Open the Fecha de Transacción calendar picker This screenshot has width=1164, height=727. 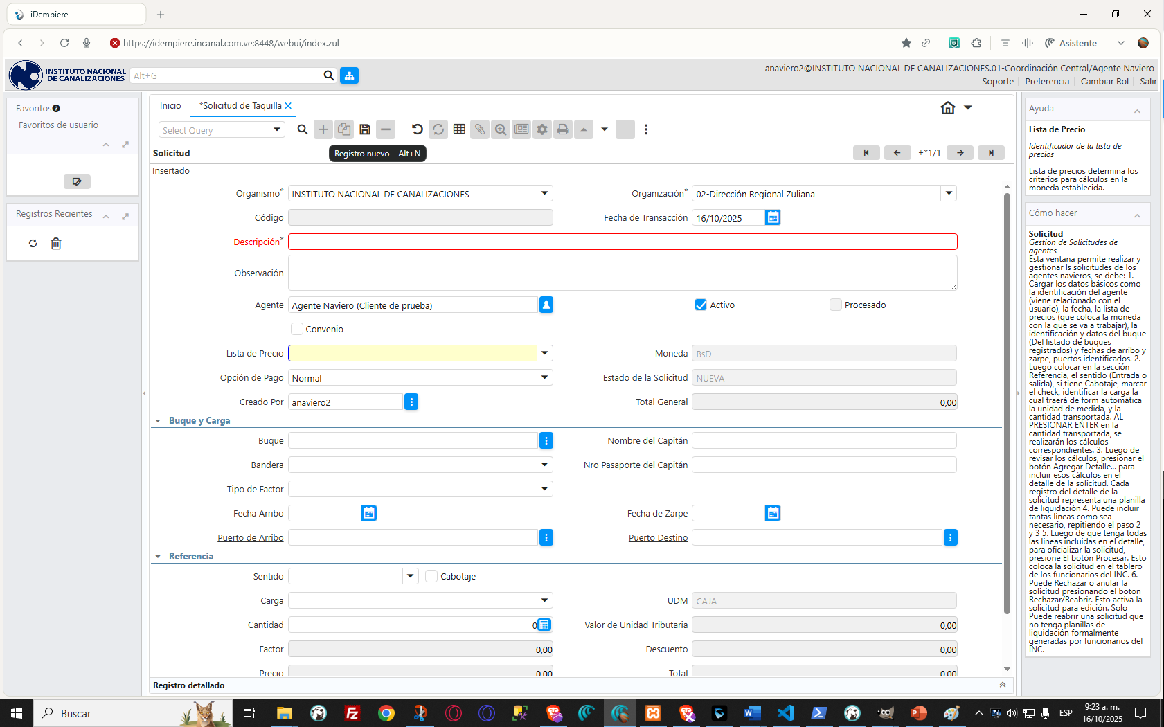(773, 218)
